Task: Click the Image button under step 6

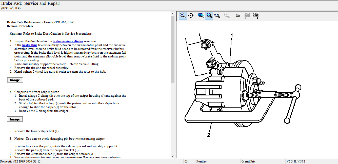Action: tap(15, 119)
